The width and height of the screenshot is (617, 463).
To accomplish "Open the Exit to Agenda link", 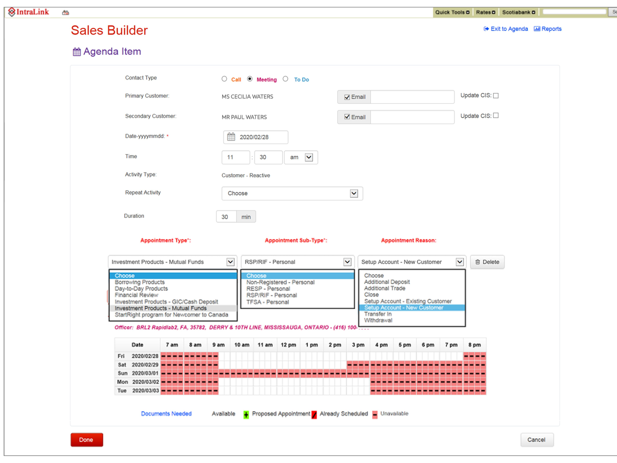I will coord(509,29).
